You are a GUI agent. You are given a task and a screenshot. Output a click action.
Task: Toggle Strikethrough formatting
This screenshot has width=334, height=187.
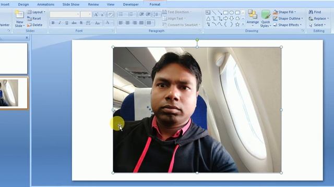74,23
